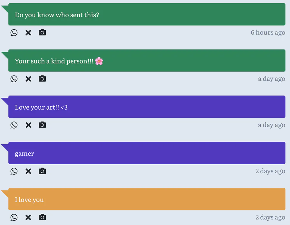Share the "kind person" message on WhatsApp
290x225 pixels.
[x=14, y=79]
